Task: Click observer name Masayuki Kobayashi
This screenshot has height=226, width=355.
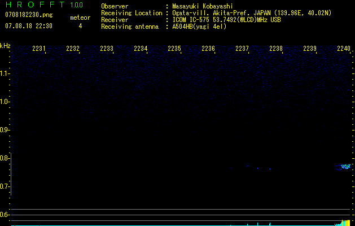Action: point(203,6)
